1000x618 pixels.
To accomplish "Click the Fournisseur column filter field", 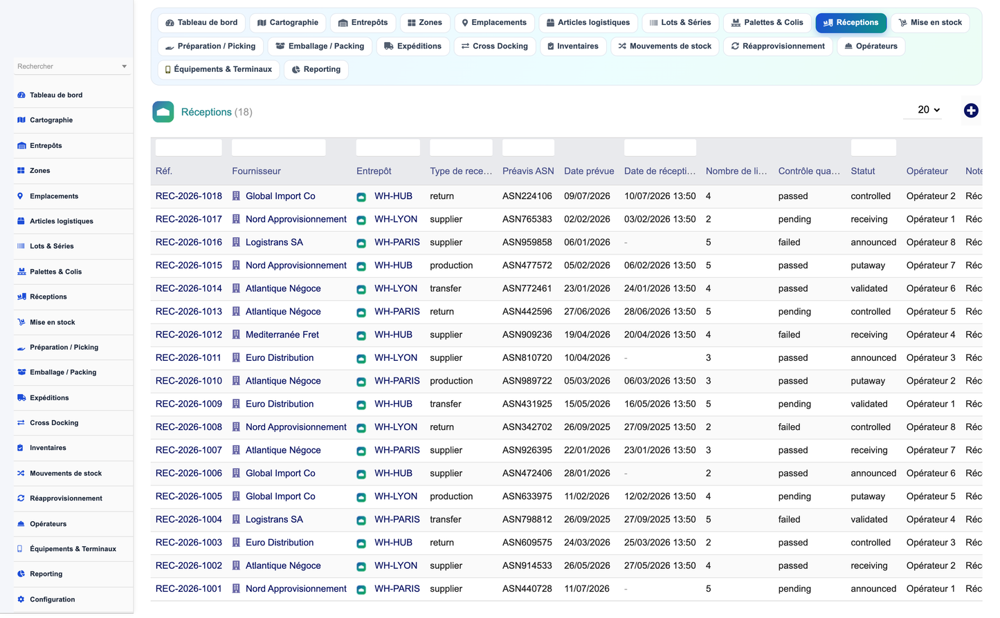I will tap(278, 147).
